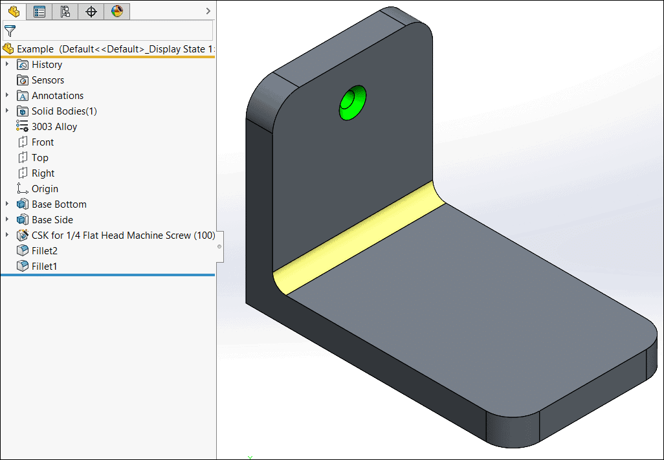Switch to the PropertyManager tab

point(39,12)
